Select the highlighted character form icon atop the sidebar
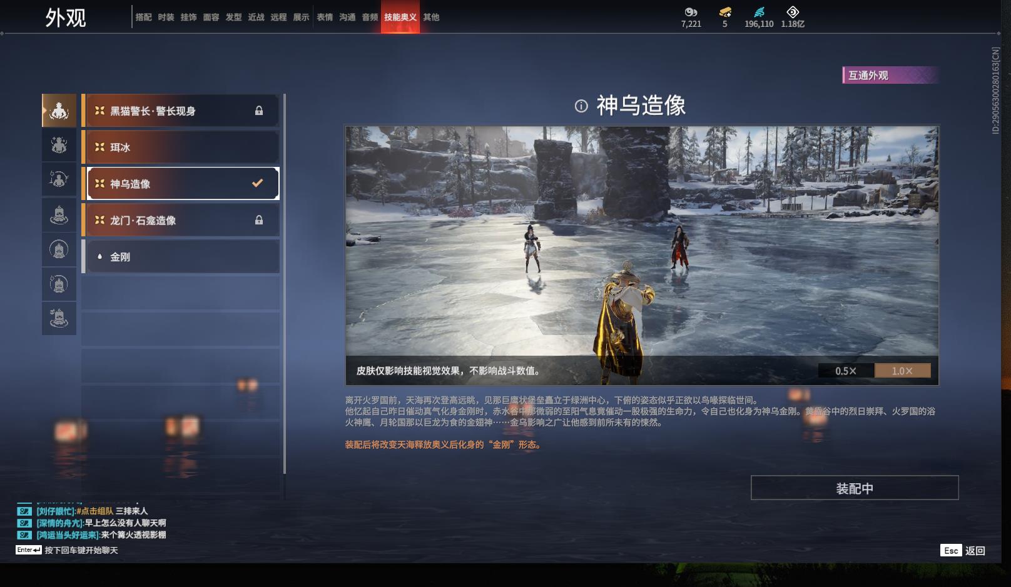The image size is (1011, 587). 59,110
